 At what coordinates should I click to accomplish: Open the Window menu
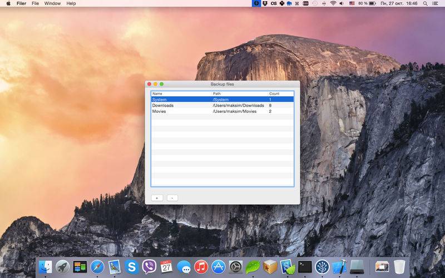tap(52, 3)
